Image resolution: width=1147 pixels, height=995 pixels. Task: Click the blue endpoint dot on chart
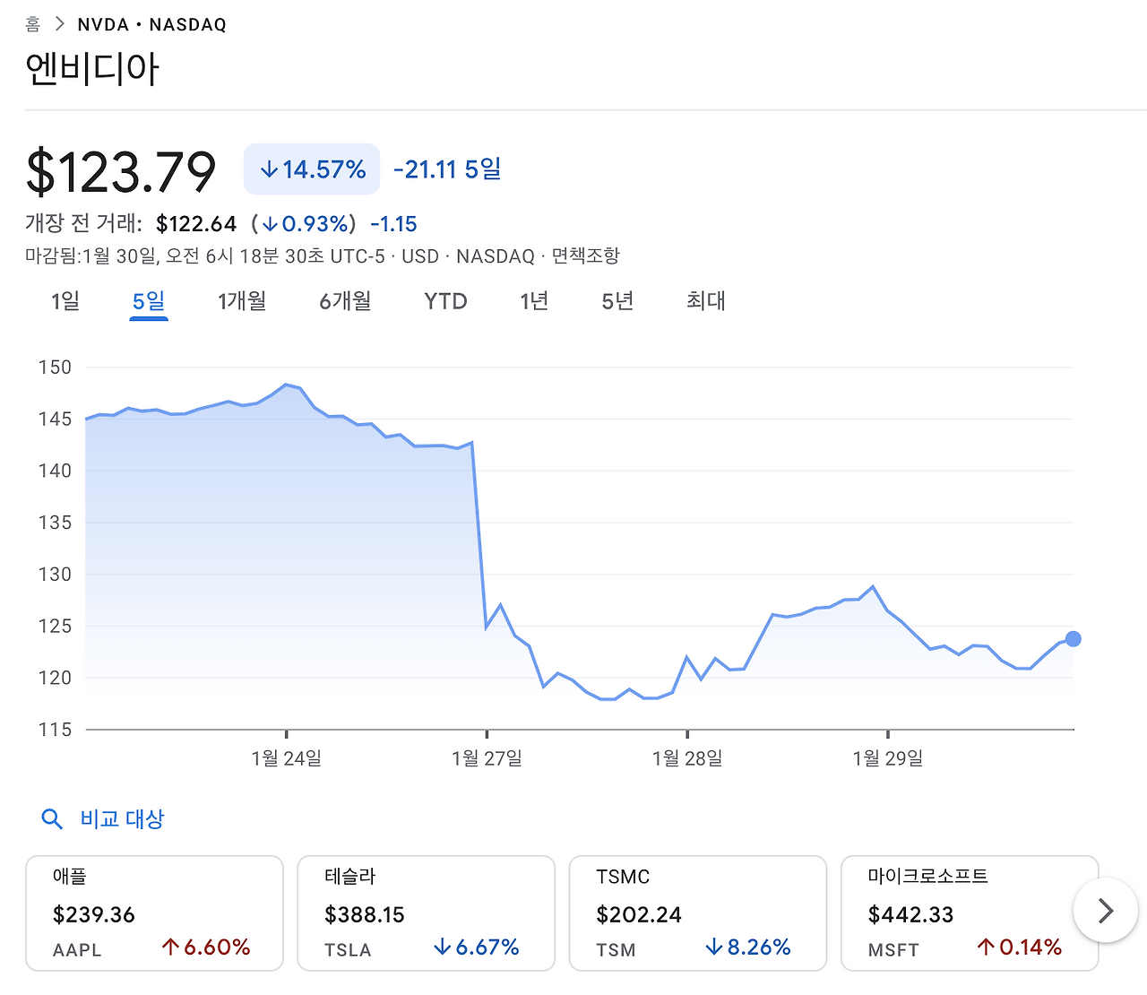click(x=1073, y=639)
